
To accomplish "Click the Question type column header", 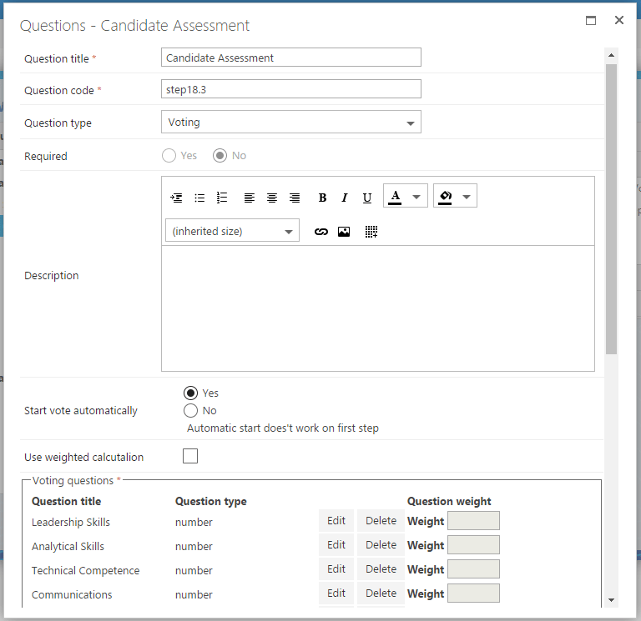I will tap(211, 501).
